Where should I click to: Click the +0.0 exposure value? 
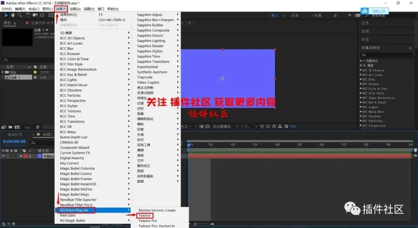pyautogui.click(x=293, y=127)
